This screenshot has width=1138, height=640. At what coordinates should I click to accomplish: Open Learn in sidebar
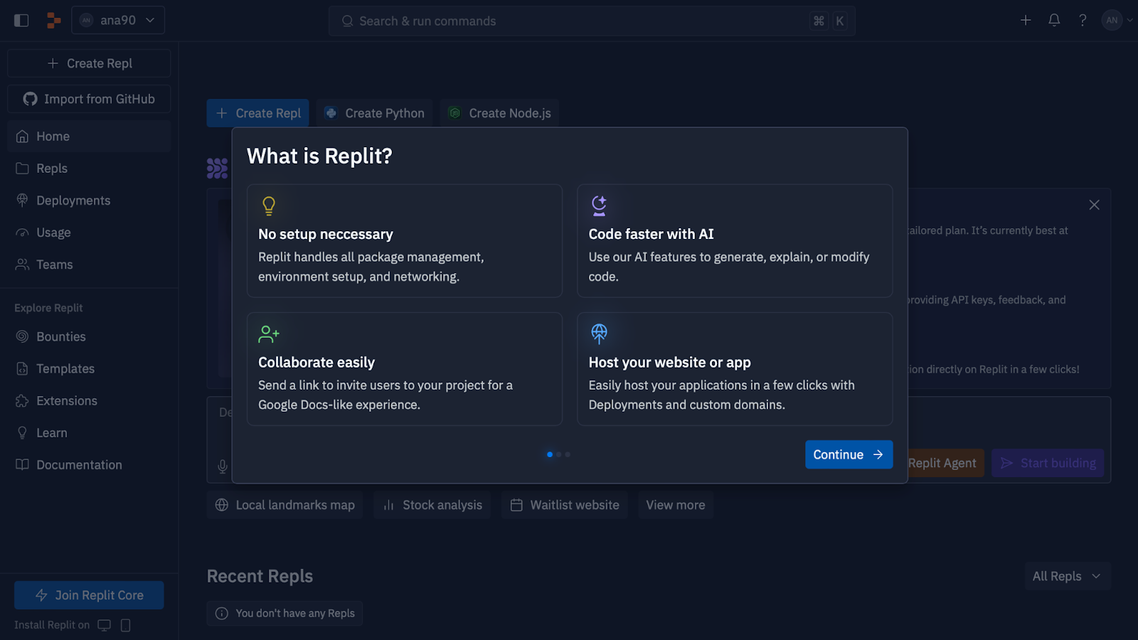tap(89, 432)
